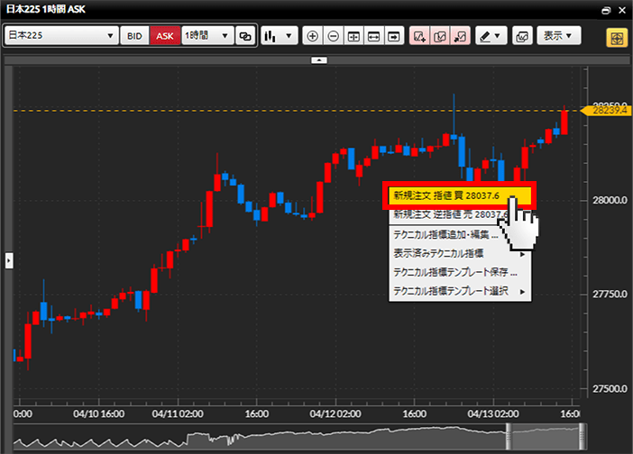The width and height of the screenshot is (633, 454).
Task: Click the 04/12 02:00 time axis label
Action: pyautogui.click(x=335, y=413)
